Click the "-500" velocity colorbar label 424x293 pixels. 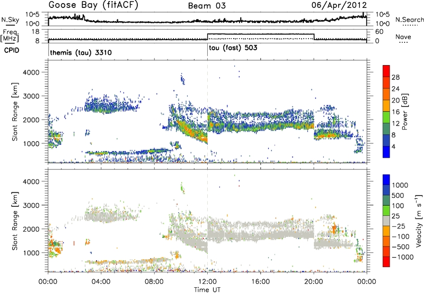point(401,247)
